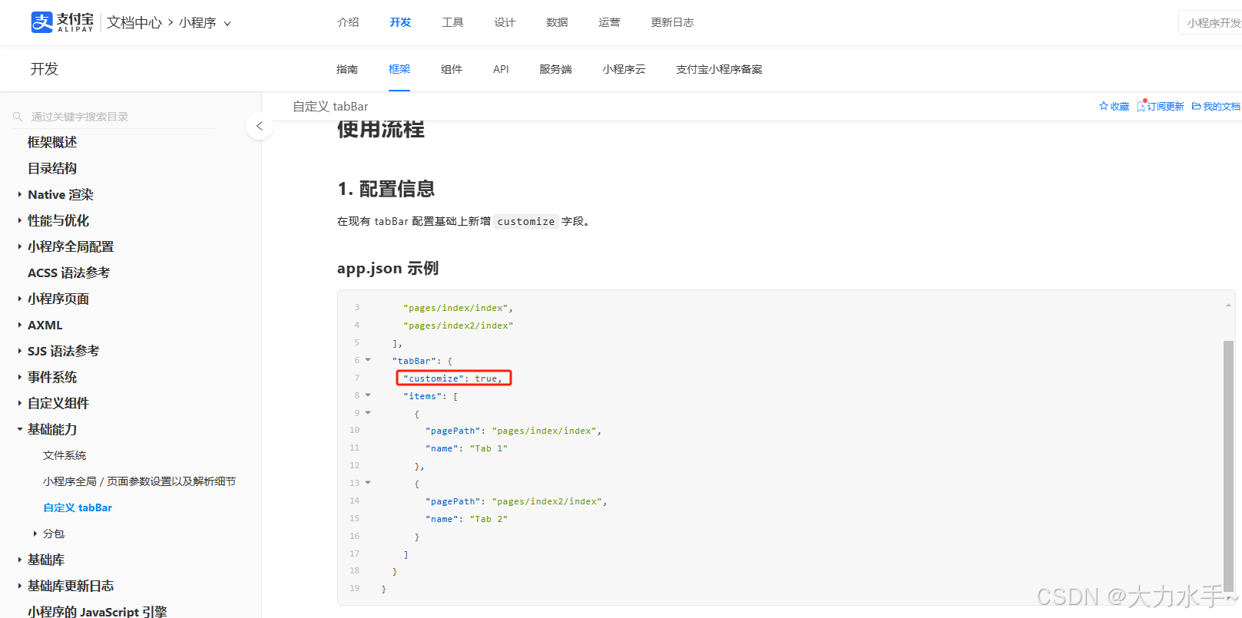Switch to 指南 tab

[347, 69]
